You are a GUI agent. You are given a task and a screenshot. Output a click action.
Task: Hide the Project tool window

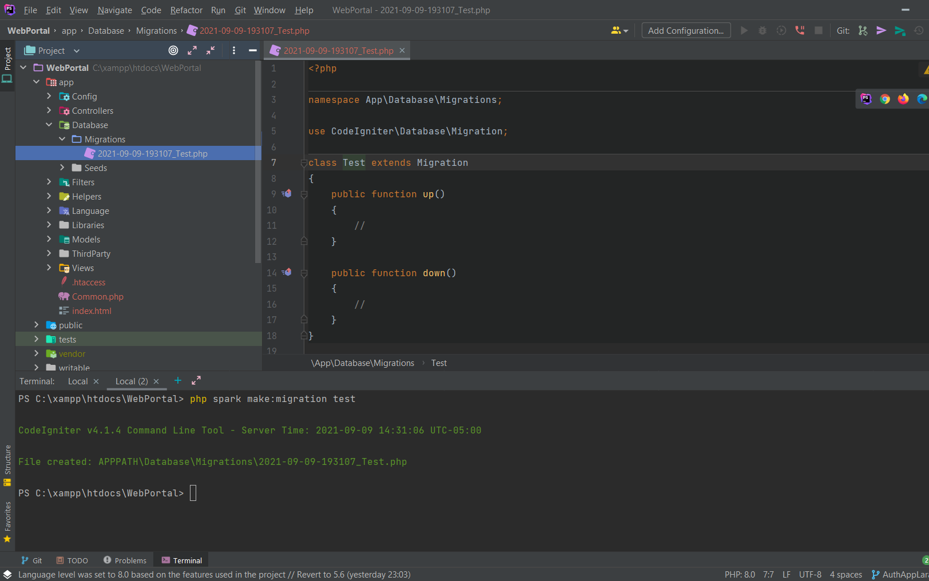[252, 50]
